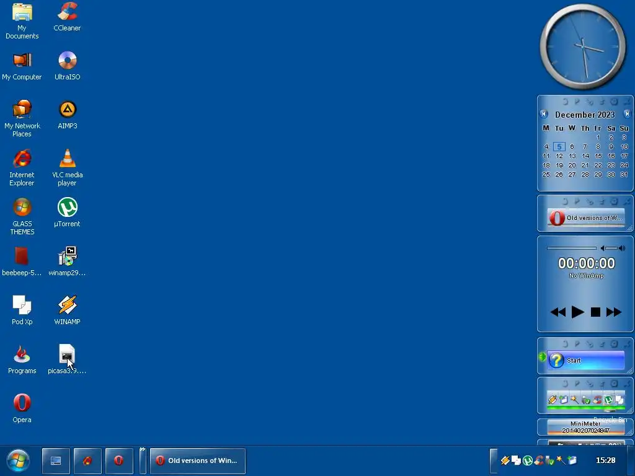
Task: Select the GLASS THEMES desktop icon
Action: (x=22, y=216)
